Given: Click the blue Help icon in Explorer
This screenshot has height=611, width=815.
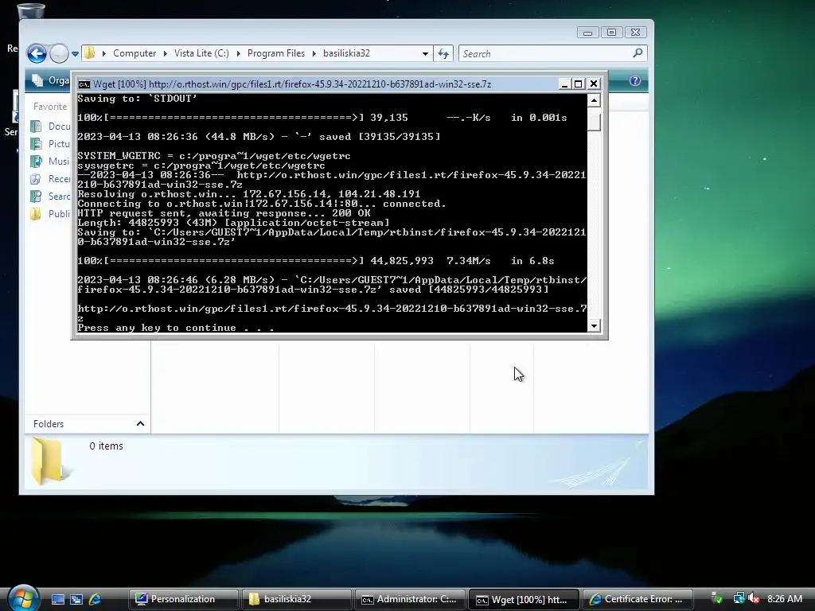Looking at the screenshot, I should (634, 80).
